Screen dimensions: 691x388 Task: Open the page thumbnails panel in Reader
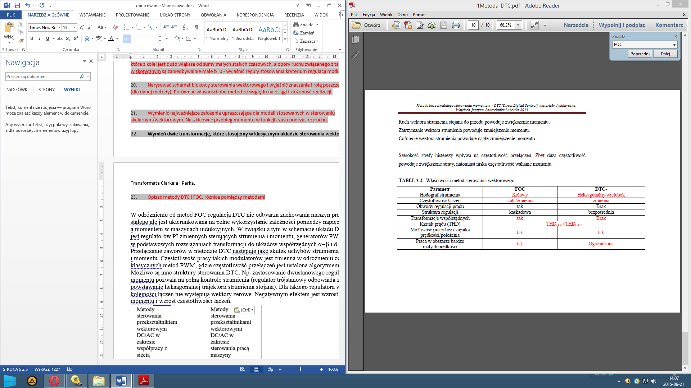click(356, 40)
